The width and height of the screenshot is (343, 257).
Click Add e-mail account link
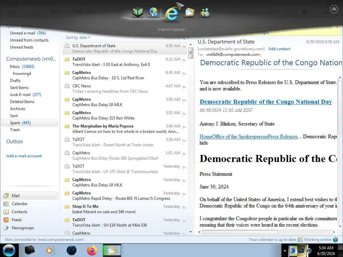click(x=24, y=156)
